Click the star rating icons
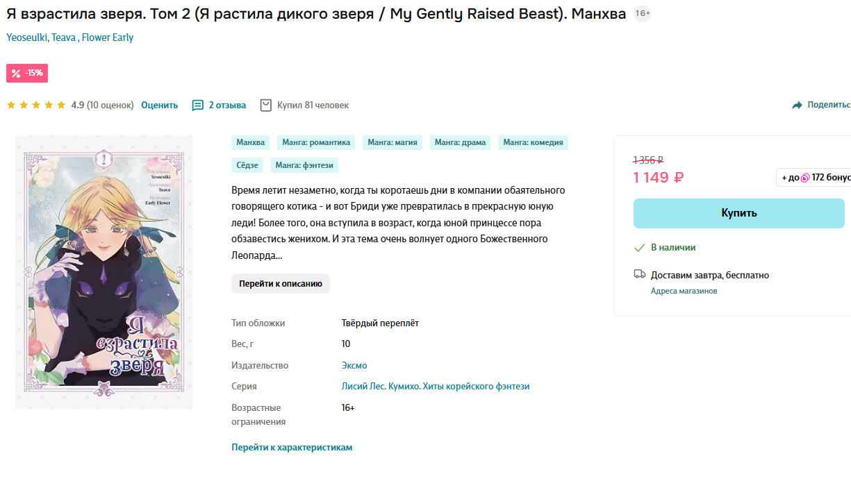Image resolution: width=851 pixels, height=481 pixels. (36, 106)
